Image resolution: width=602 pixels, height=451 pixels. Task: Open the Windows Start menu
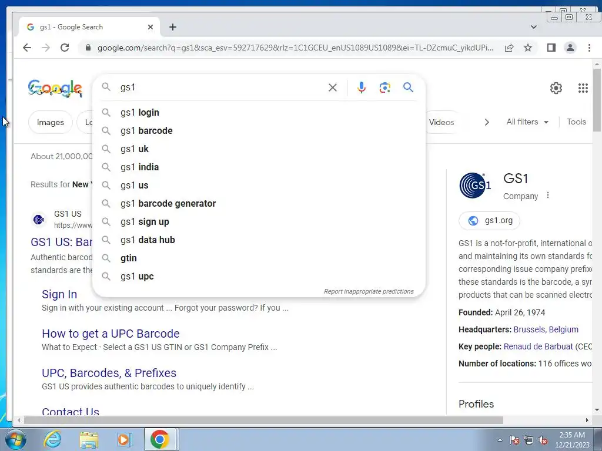(x=16, y=439)
